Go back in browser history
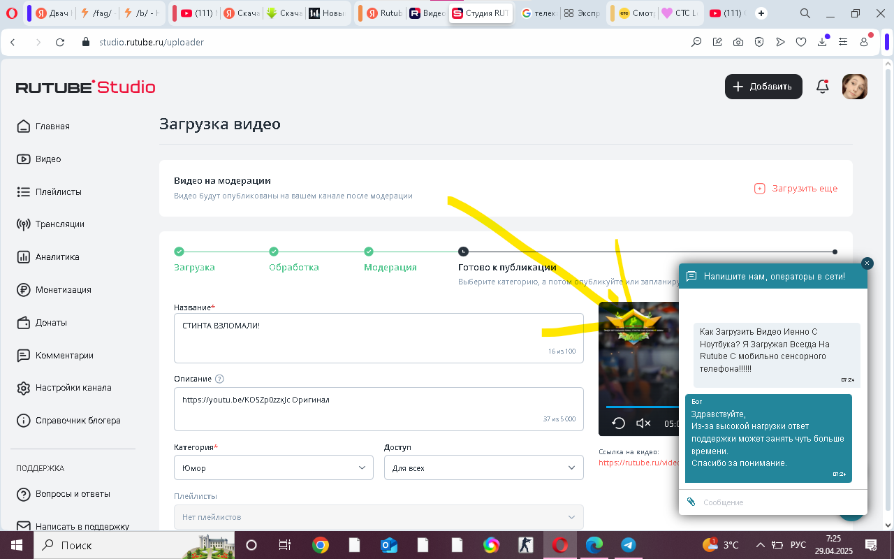This screenshot has height=559, width=894. tap(13, 42)
